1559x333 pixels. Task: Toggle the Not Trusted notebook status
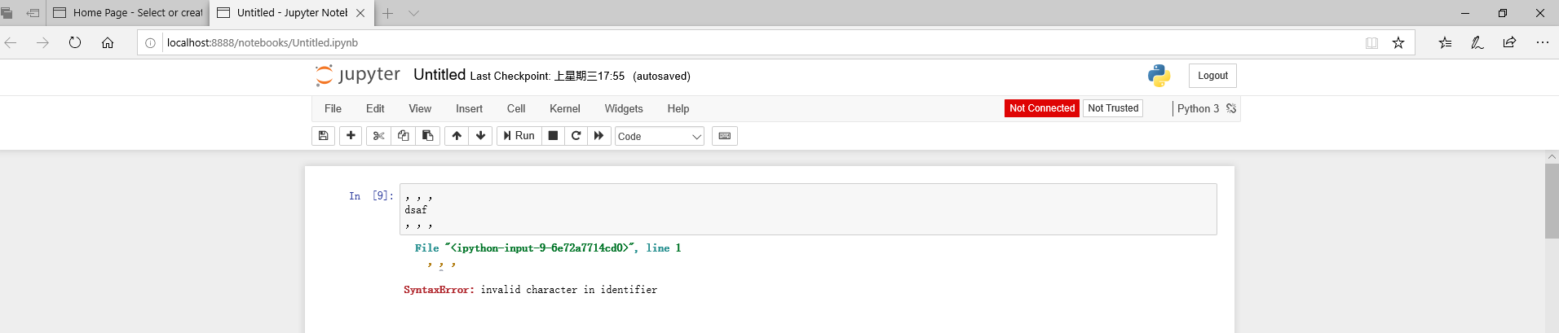coord(1113,108)
